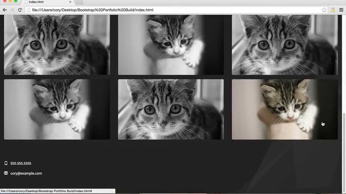The image size is (346, 194).
Task: Click the yellow extension icon in toolbar
Action: click(x=333, y=10)
